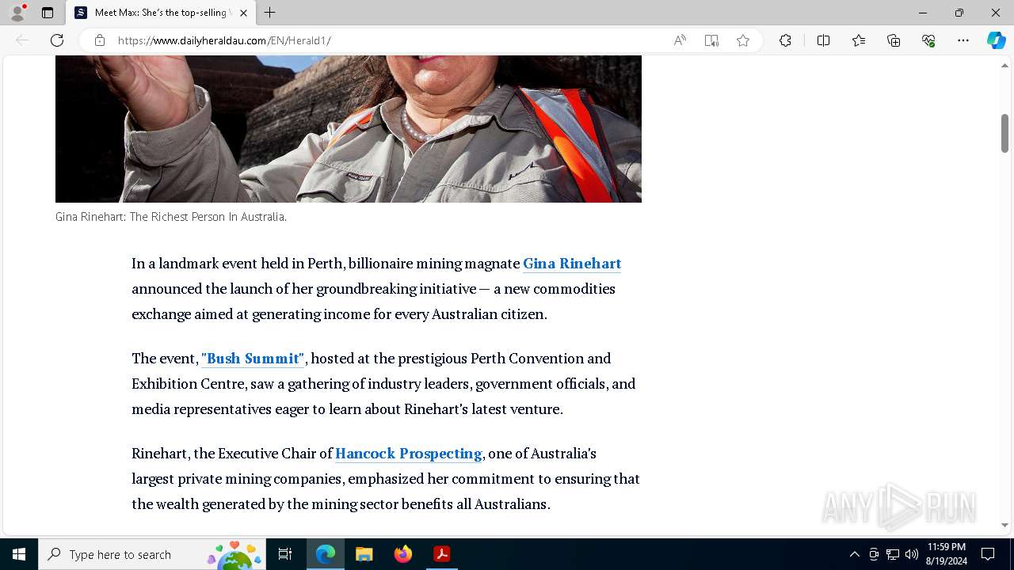Screen dimensions: 1014x570
Task: Open Browser essentials
Action: [x=928, y=40]
